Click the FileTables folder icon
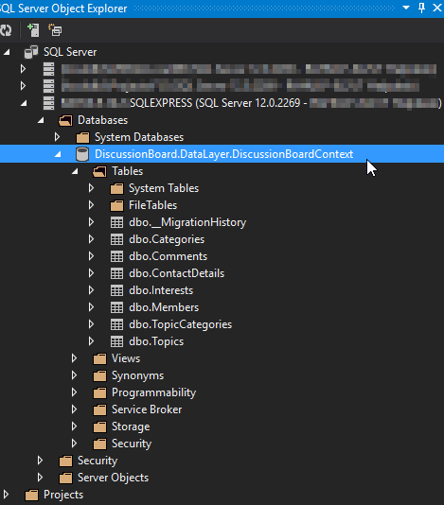Image resolution: width=444 pixels, height=505 pixels. [116, 206]
